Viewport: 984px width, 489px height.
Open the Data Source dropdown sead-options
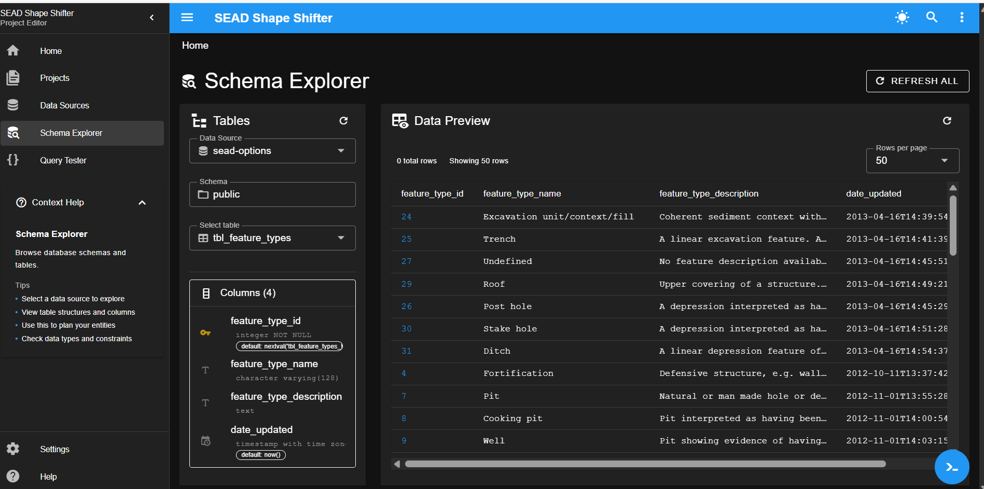point(272,151)
